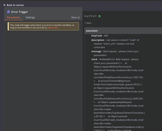
Task: Click the back arrow icon
Action: tap(4, 5)
